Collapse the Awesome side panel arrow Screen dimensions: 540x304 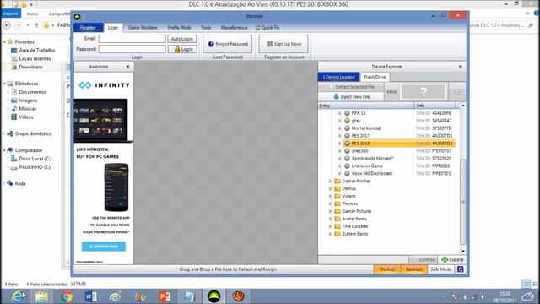coord(127,67)
